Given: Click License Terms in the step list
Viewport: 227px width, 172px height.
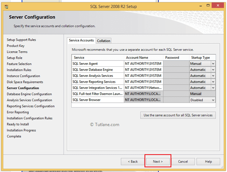Looking at the screenshot, I should click(17, 52).
